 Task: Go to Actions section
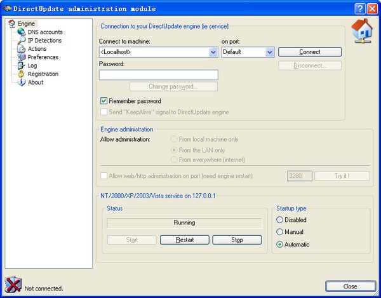(37, 49)
